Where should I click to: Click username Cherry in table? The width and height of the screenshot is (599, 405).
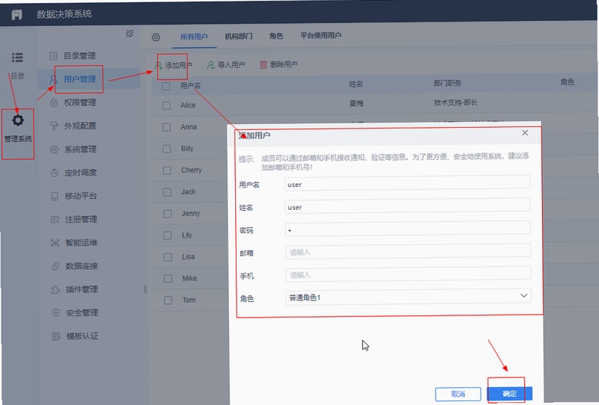[x=192, y=170]
